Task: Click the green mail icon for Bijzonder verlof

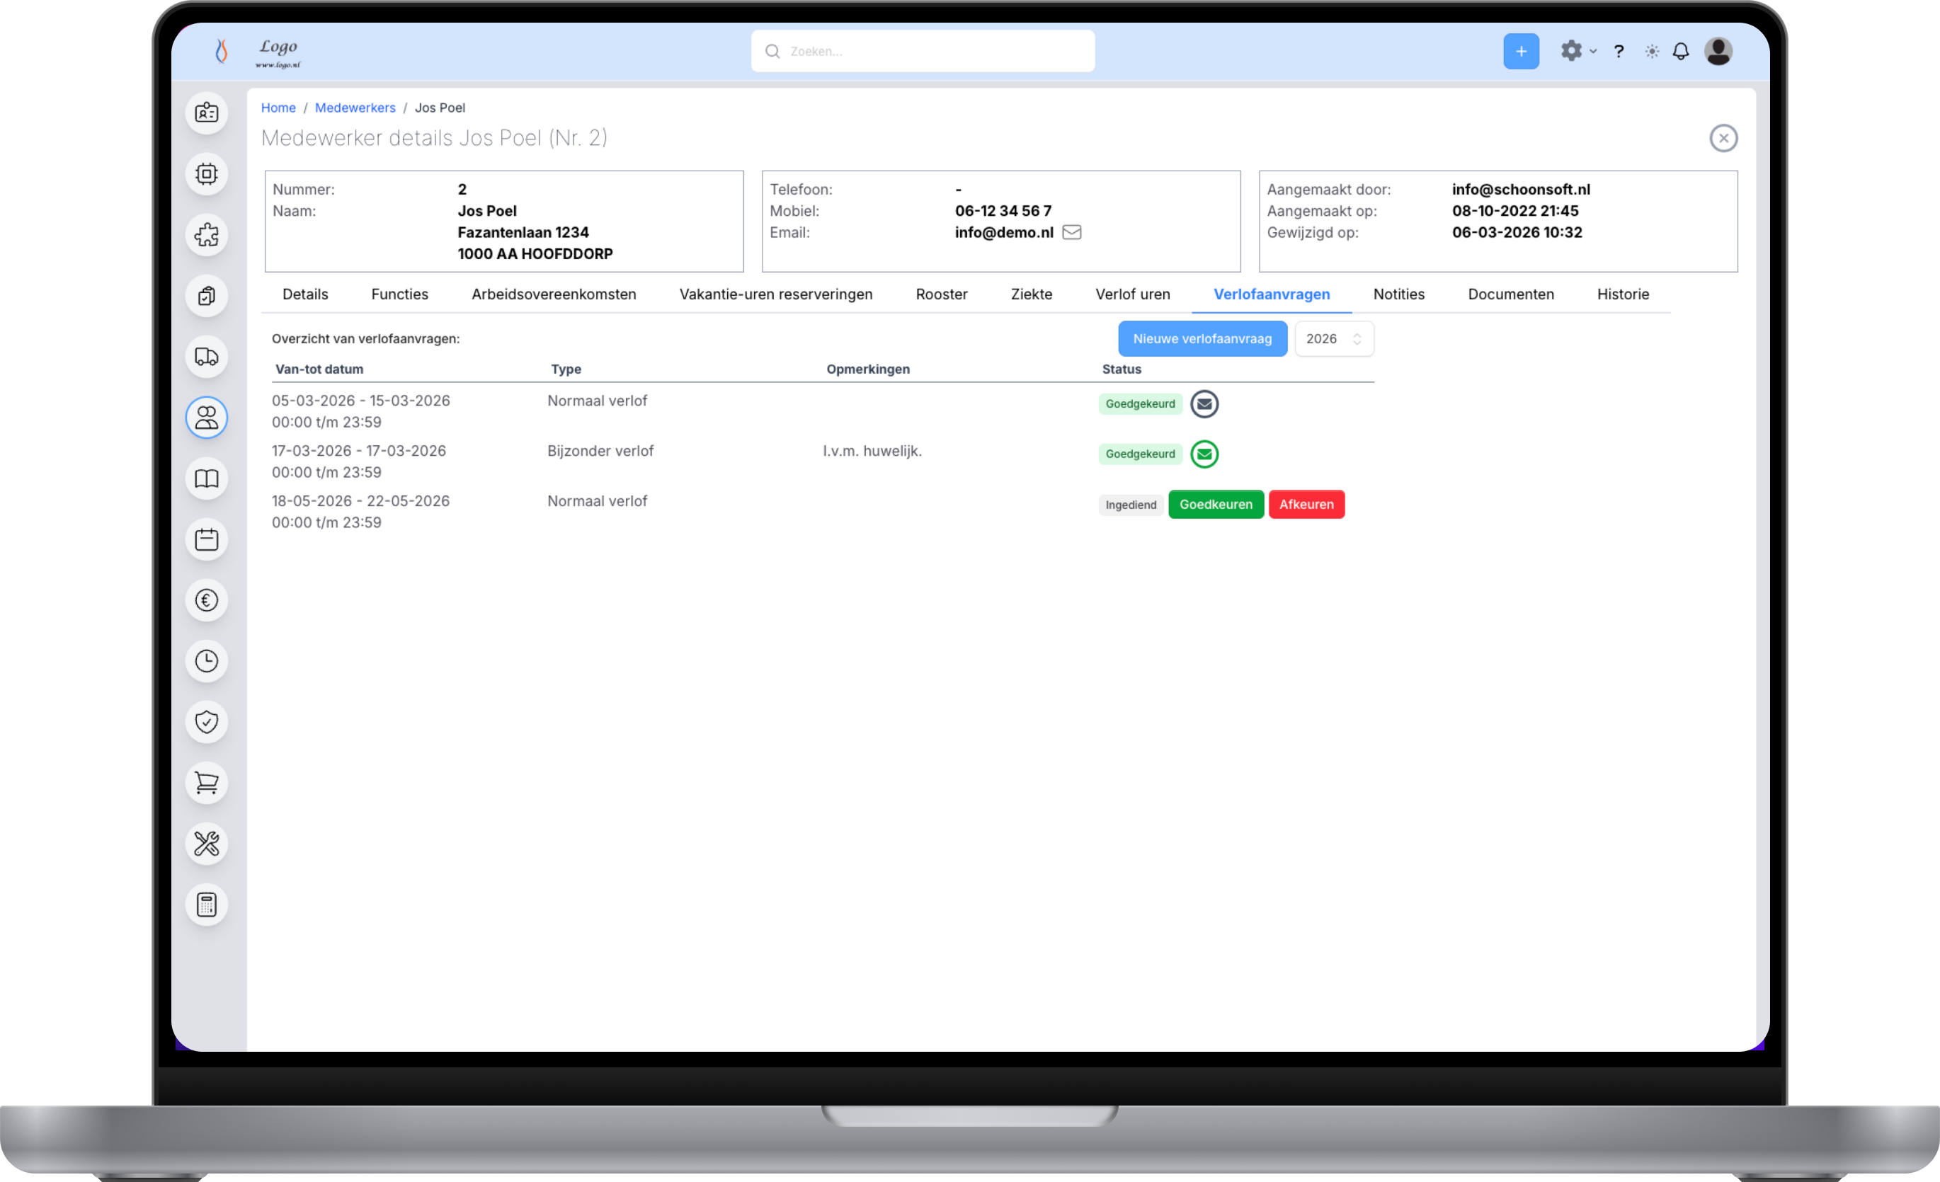Action: tap(1204, 454)
